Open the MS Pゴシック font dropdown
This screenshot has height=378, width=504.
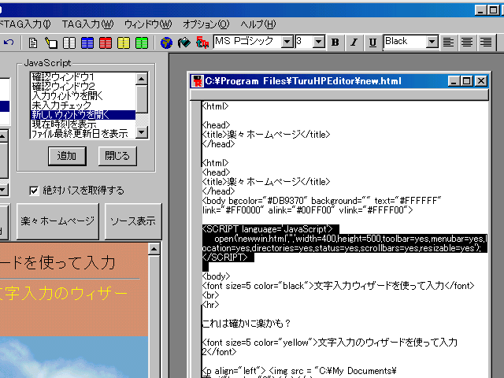pyautogui.click(x=287, y=42)
